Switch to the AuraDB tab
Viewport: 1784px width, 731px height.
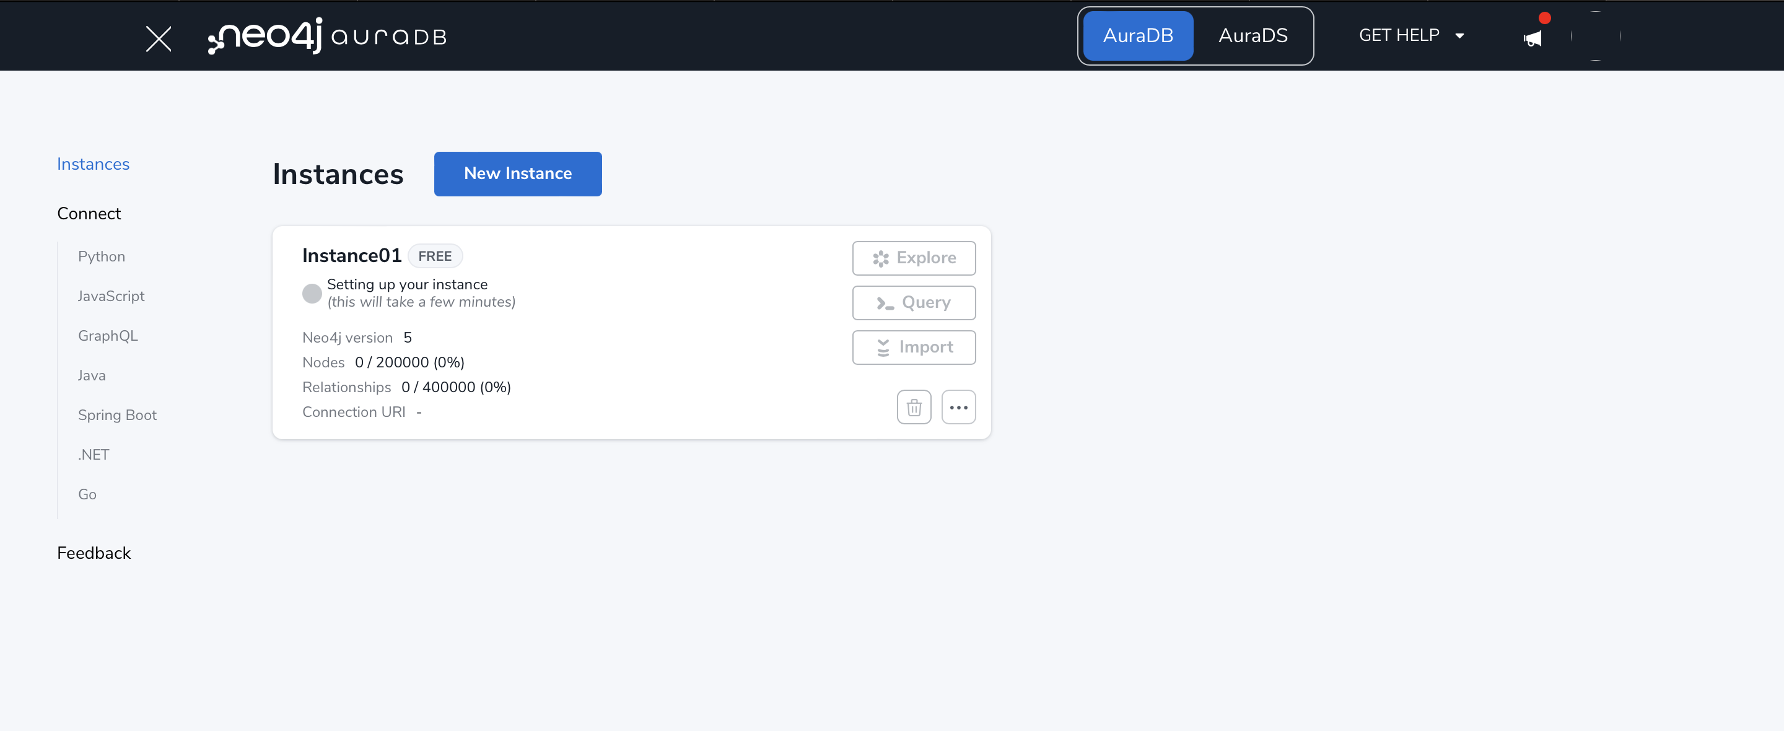[1137, 35]
